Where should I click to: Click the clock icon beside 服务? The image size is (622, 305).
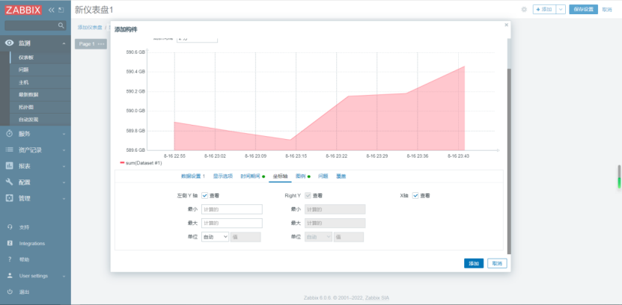[x=10, y=134]
